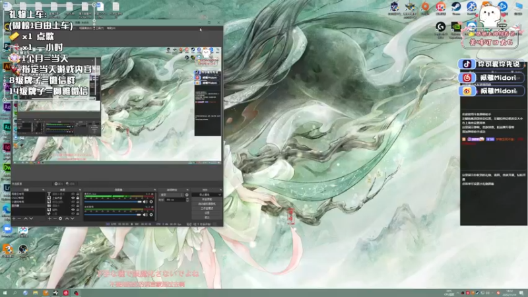The height and width of the screenshot is (297, 528).
Task: Undock the Sources panel via its header icon
Action: point(80,189)
